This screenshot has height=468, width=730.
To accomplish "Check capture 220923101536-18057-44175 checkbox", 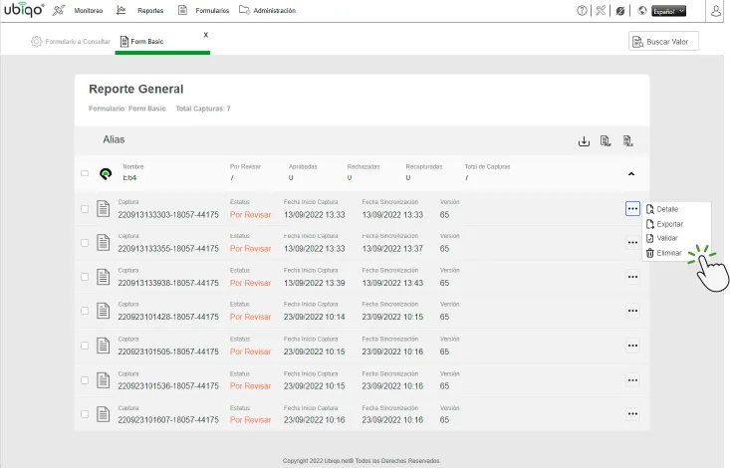I will pyautogui.click(x=85, y=380).
